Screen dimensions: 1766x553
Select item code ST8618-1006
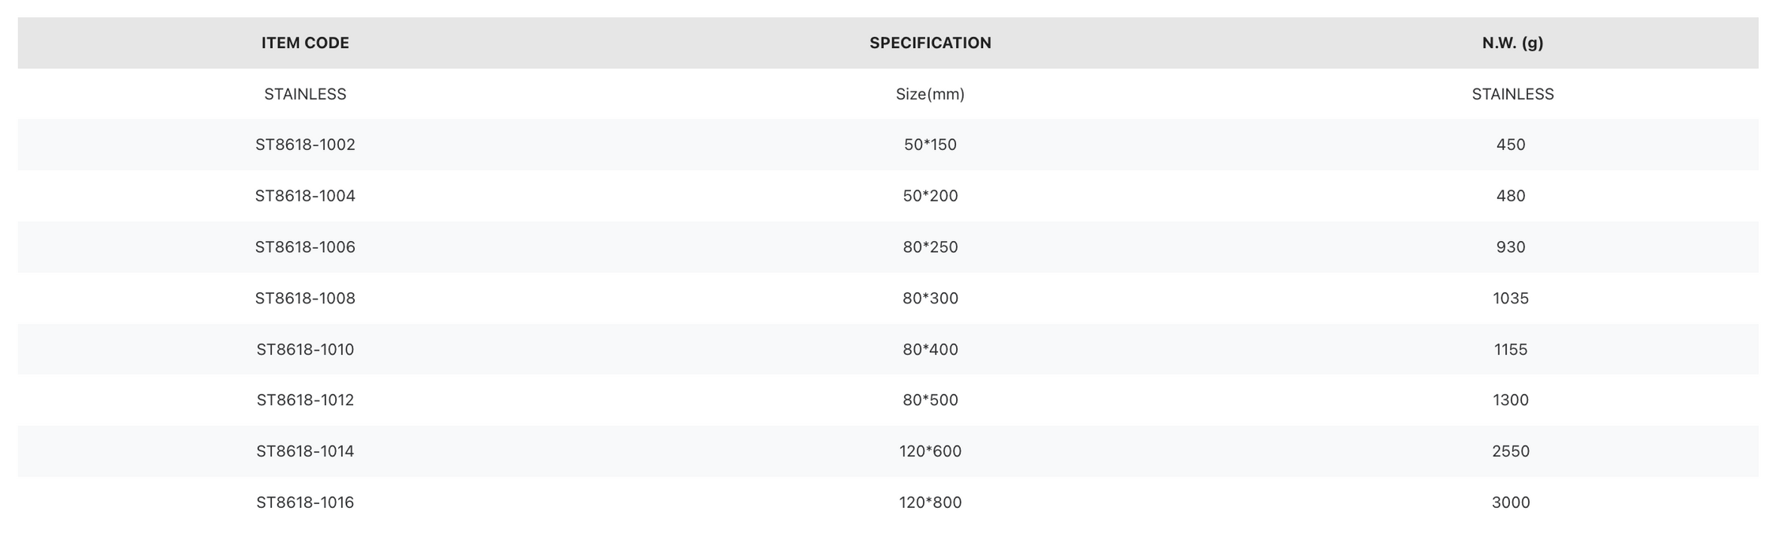305,247
